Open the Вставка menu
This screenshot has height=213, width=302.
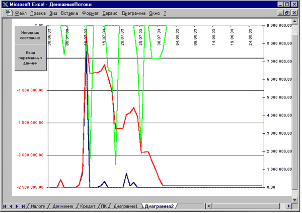point(69,13)
